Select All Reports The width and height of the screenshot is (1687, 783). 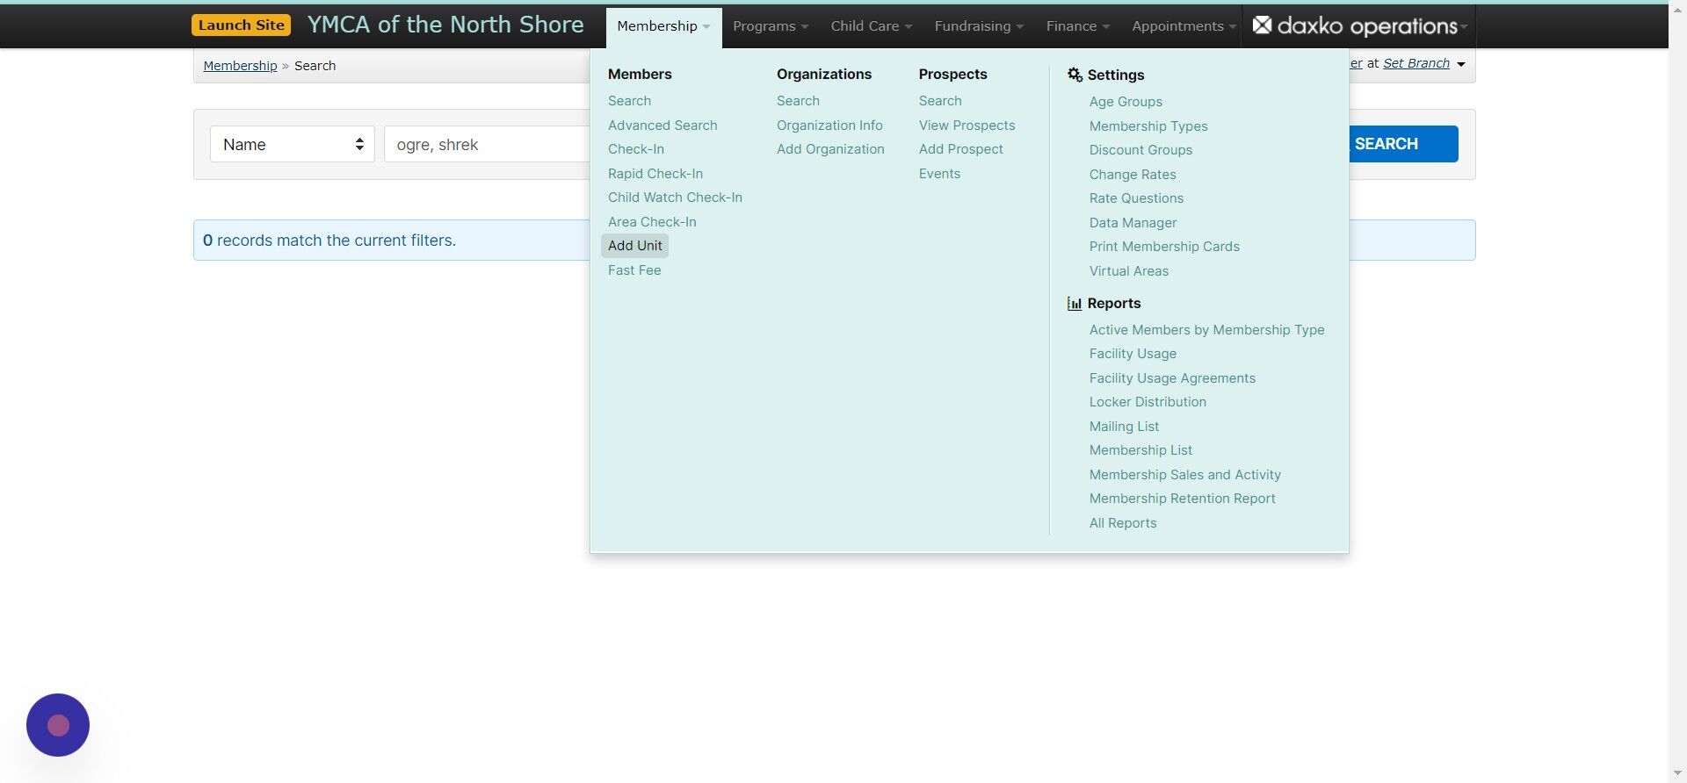click(x=1123, y=523)
